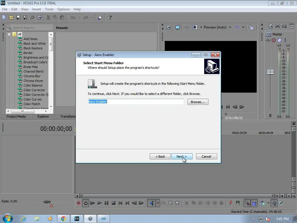
Task: Click the Save floppy disk icon
Action: coord(18,17)
